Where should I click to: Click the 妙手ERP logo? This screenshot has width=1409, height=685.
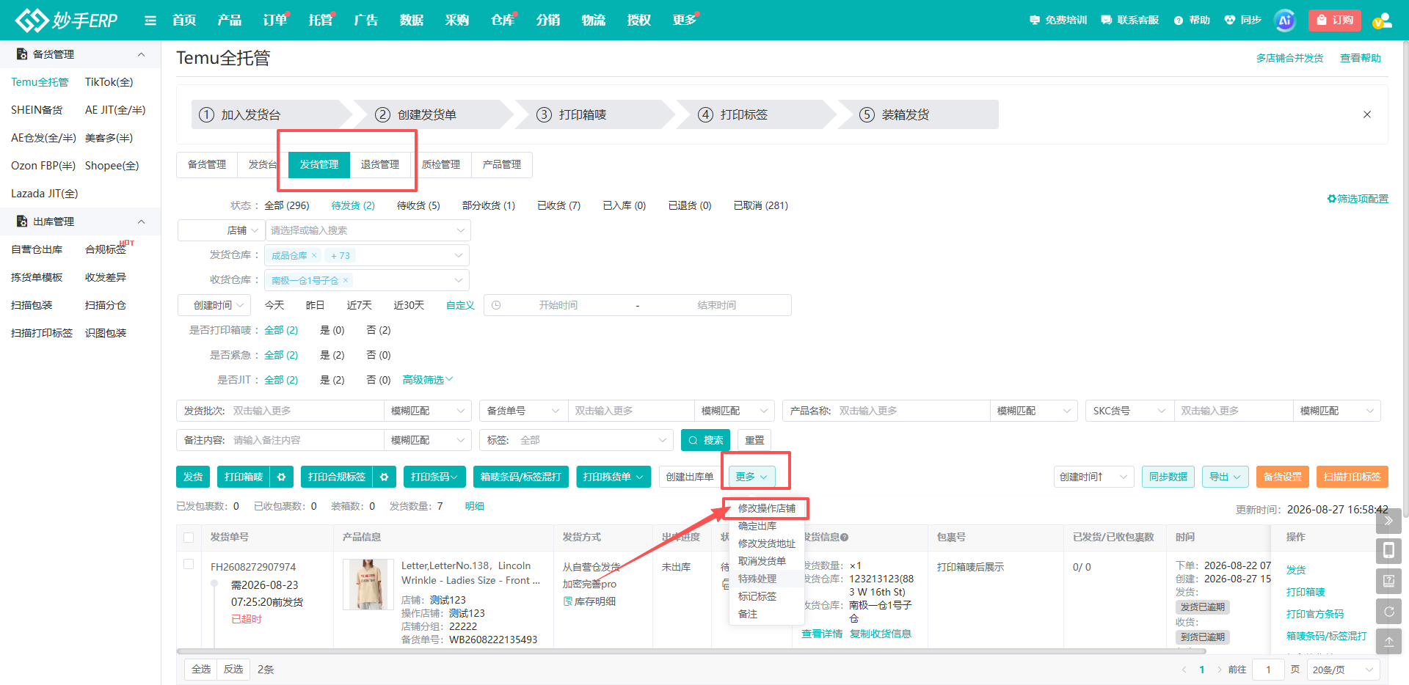point(66,20)
